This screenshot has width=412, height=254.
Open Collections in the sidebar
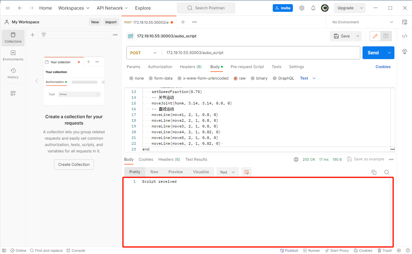(x=13, y=38)
